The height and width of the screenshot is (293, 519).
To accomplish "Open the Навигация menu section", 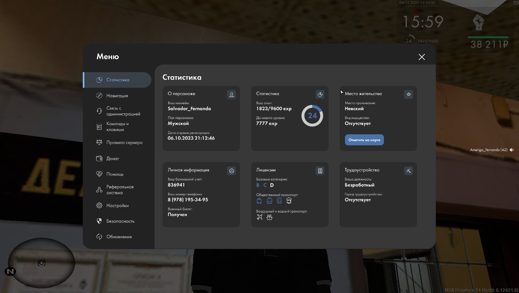I will tap(118, 96).
